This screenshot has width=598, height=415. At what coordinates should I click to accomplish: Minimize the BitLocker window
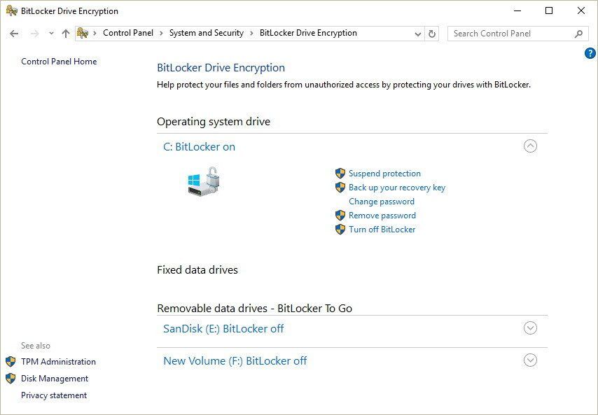point(517,10)
